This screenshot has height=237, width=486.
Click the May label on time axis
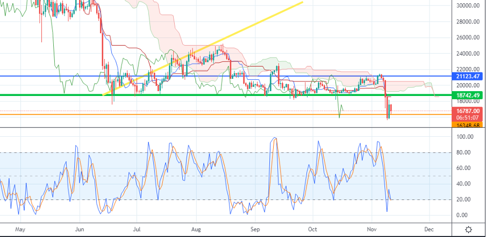pos(20,229)
